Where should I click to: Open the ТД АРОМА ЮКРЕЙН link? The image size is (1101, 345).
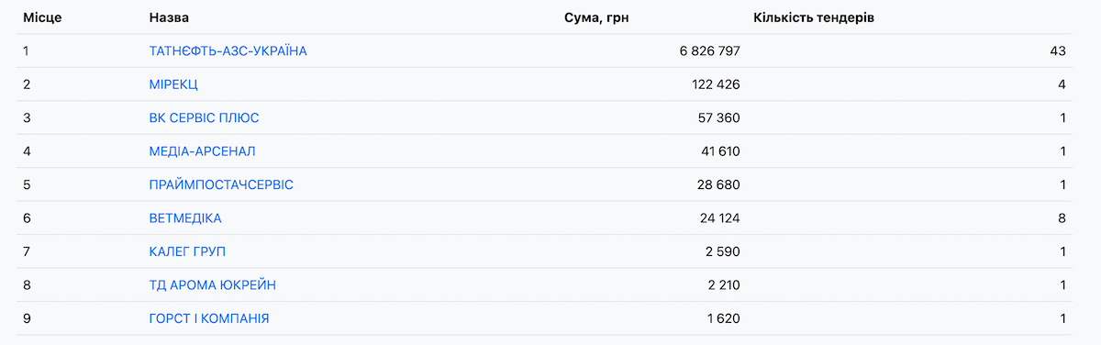(212, 285)
